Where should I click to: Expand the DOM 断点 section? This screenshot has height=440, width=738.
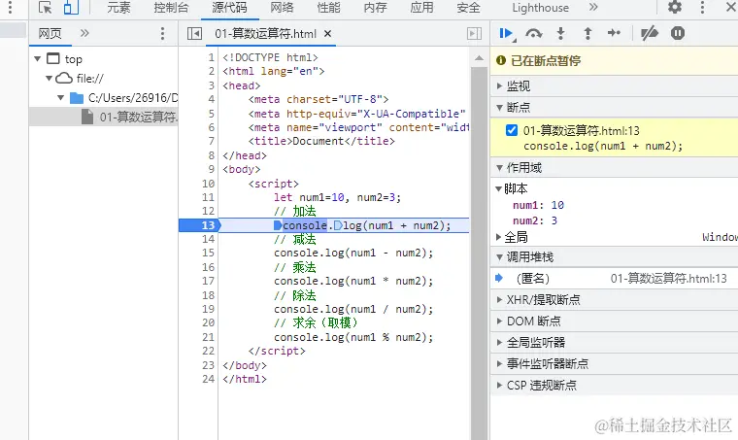pos(614,321)
